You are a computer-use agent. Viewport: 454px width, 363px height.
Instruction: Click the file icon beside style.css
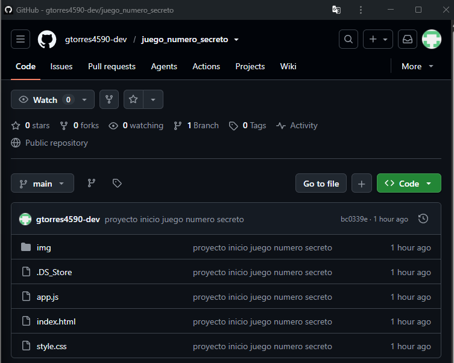coord(26,346)
